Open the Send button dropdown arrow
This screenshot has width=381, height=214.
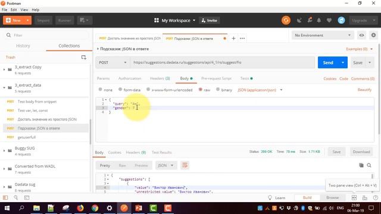(343, 62)
